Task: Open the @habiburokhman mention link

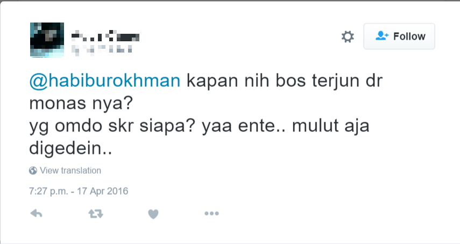Action: [105, 80]
